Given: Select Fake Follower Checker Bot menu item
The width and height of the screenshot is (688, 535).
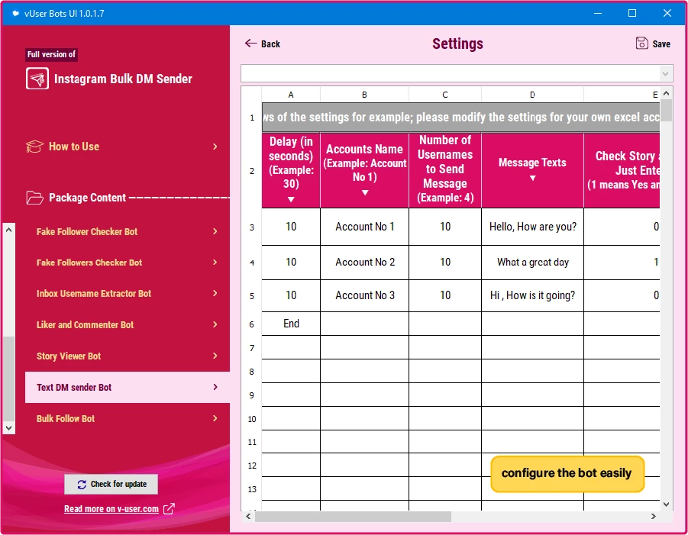Looking at the screenshot, I should (x=128, y=231).
